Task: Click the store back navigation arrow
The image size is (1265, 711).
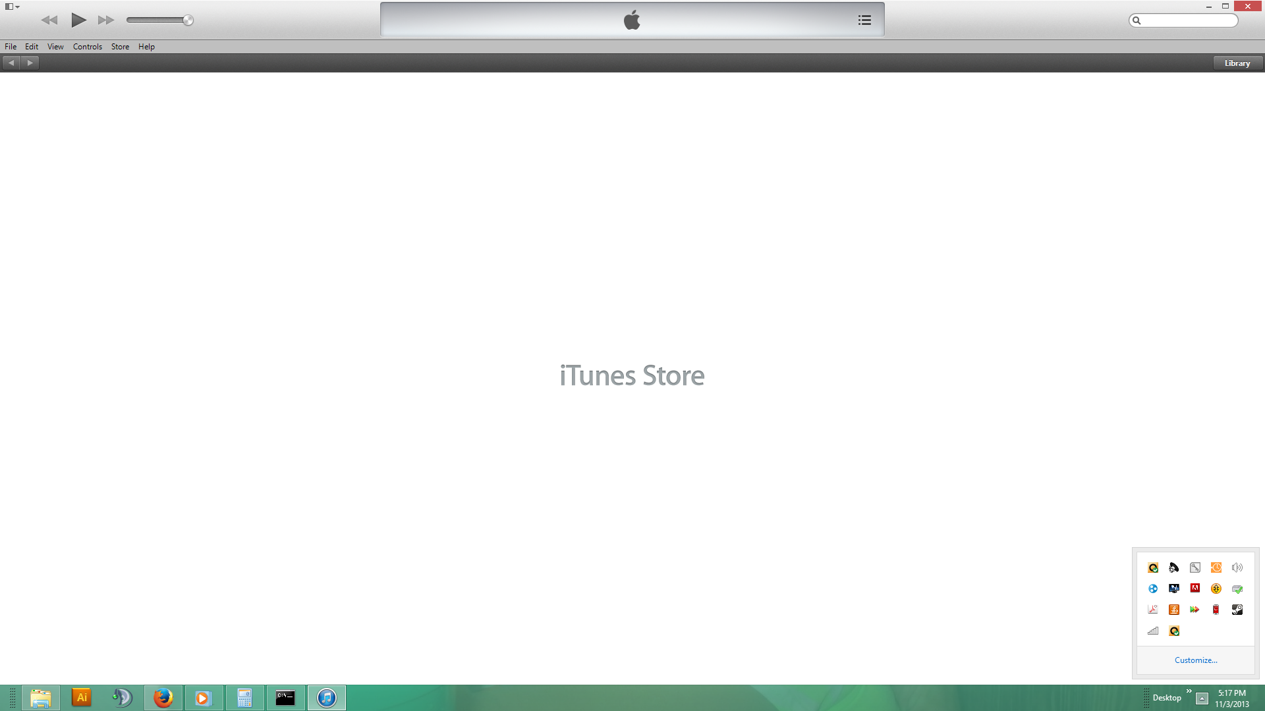Action: click(x=11, y=63)
